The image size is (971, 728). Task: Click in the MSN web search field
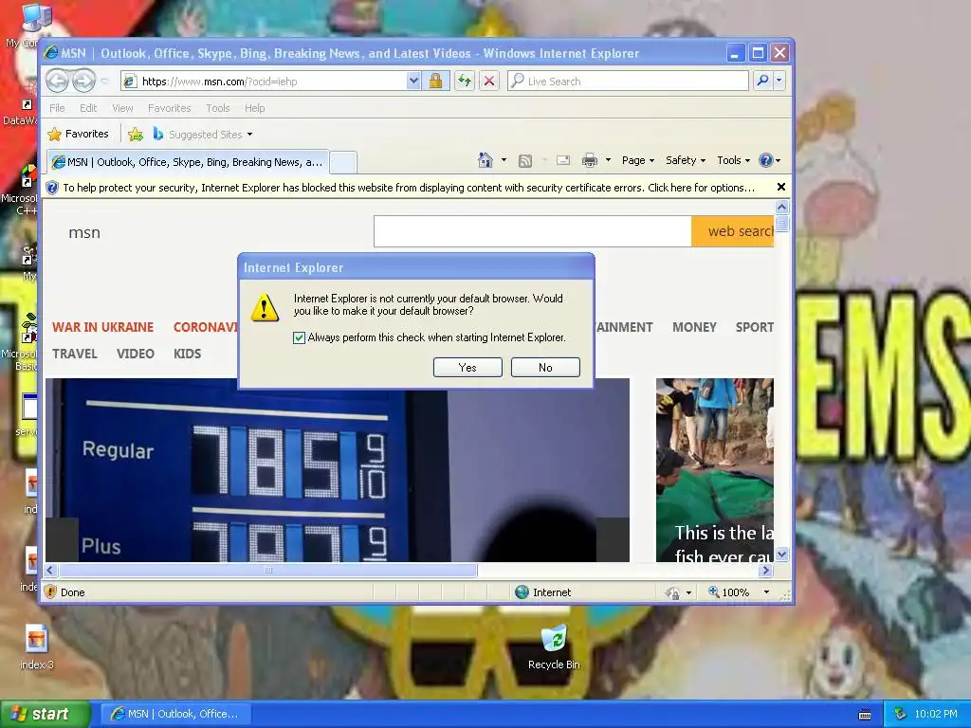click(x=533, y=231)
